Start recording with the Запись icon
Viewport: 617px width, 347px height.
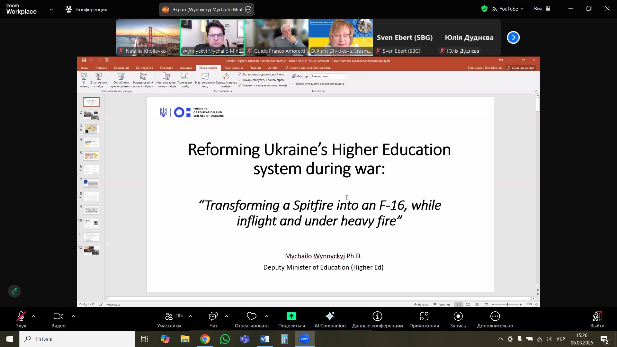(458, 317)
